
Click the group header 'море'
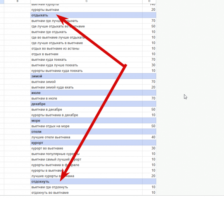click(x=86, y=121)
